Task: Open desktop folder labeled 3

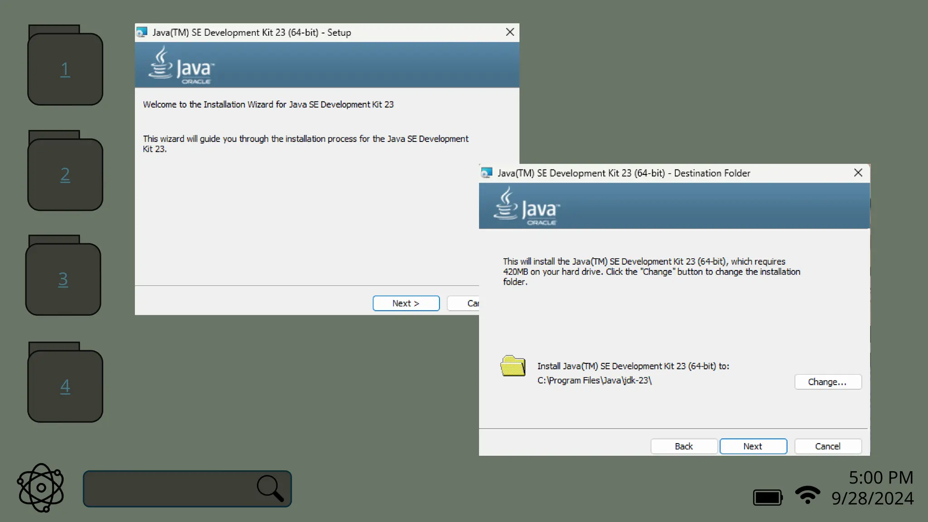Action: [x=63, y=275]
